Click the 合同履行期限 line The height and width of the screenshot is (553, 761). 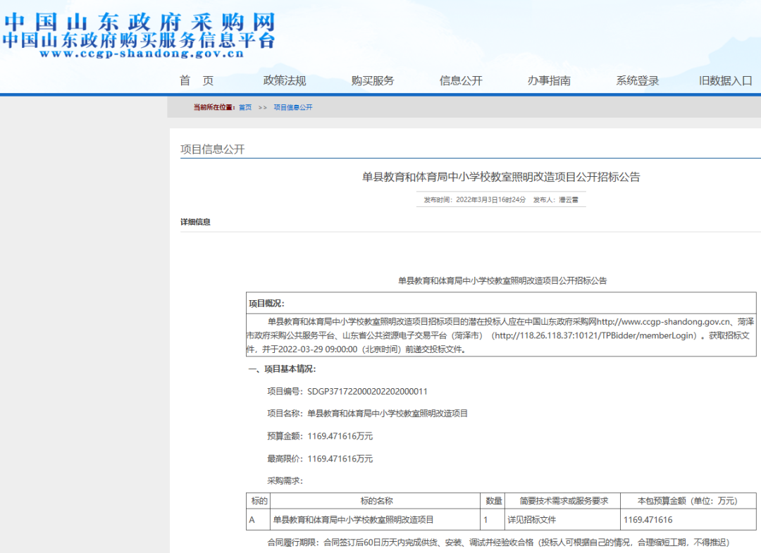pyautogui.click(x=498, y=542)
